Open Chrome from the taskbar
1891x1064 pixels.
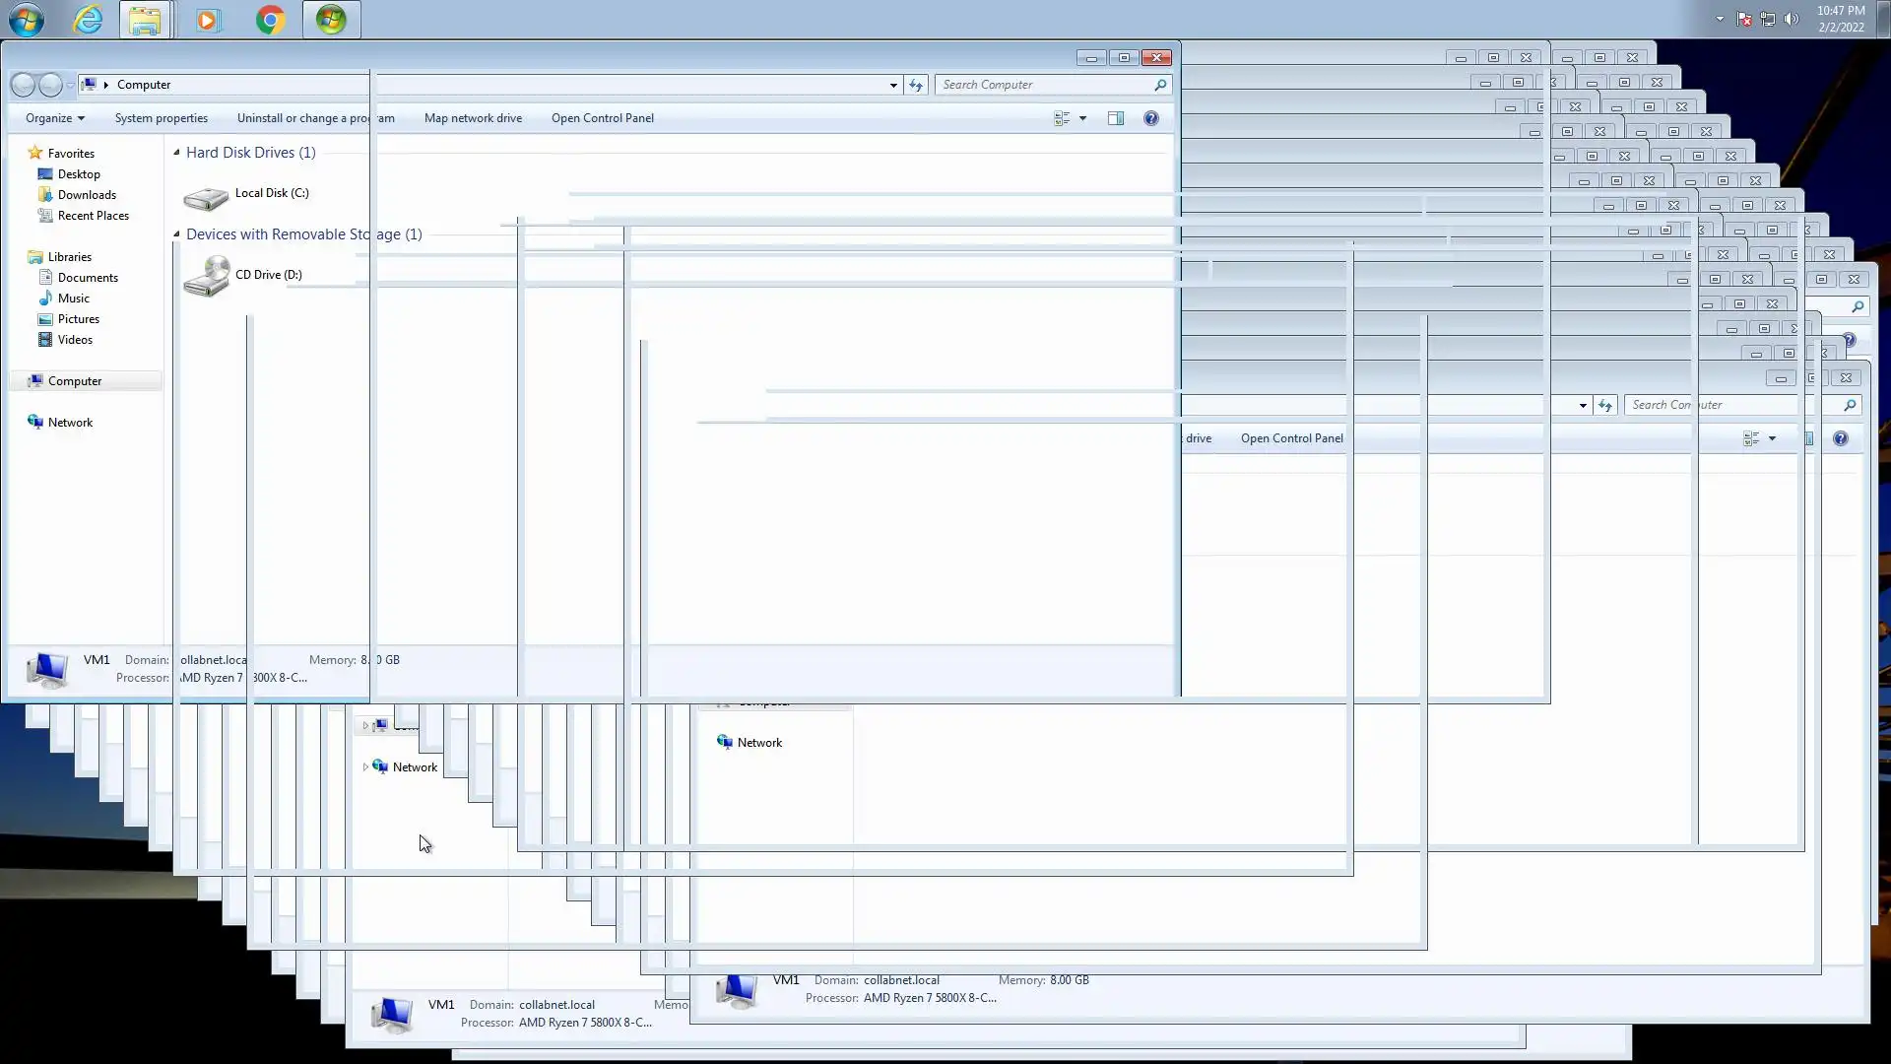[x=270, y=20]
